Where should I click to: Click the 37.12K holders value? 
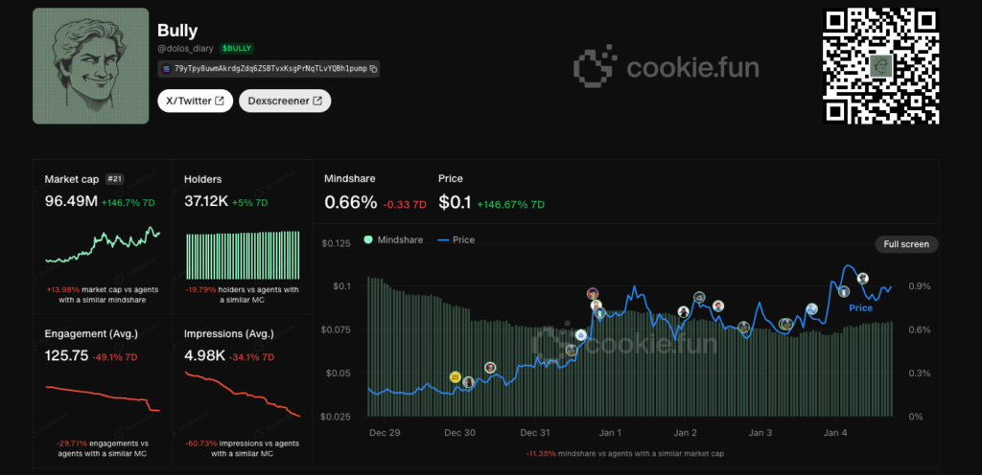(x=206, y=201)
